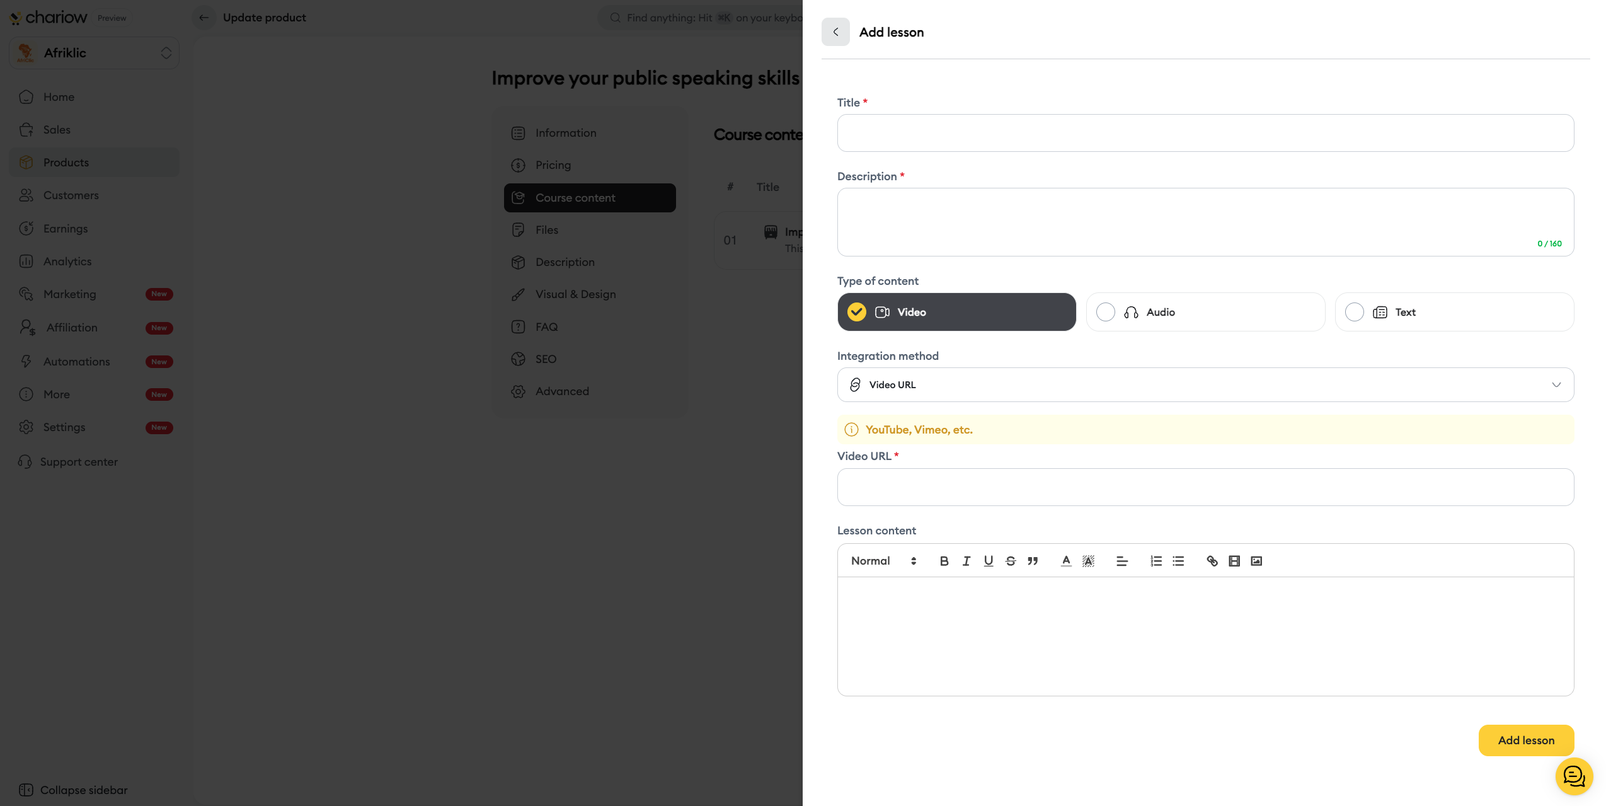This screenshot has width=1606, height=806.
Task: Apply underline formatting icon
Action: [988, 561]
